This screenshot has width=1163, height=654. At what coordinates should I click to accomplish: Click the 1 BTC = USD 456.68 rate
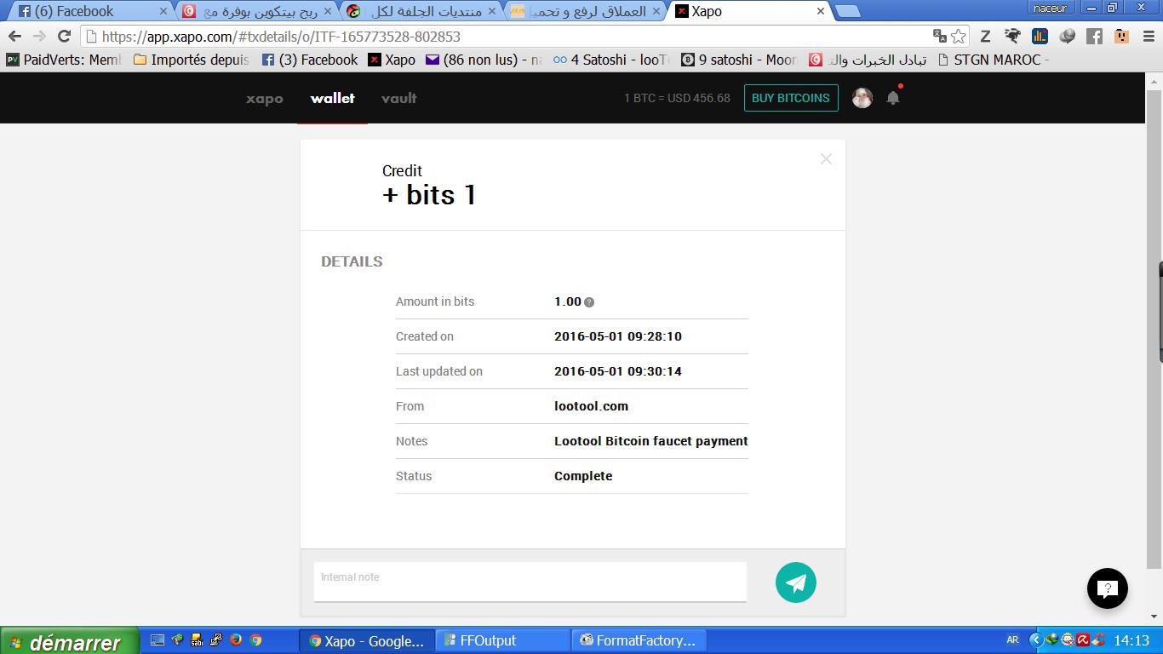coord(677,98)
